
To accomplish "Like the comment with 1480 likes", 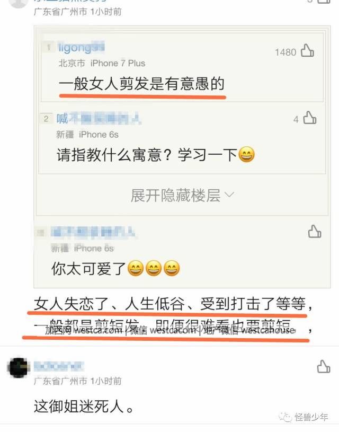I will (x=307, y=50).
